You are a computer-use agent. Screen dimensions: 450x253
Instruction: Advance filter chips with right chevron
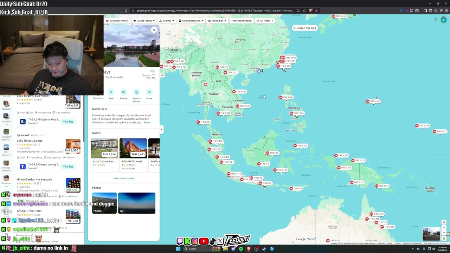272,21
